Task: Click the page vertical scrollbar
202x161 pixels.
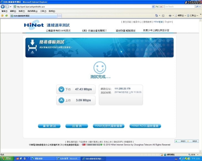Action: pyautogui.click(x=200, y=86)
